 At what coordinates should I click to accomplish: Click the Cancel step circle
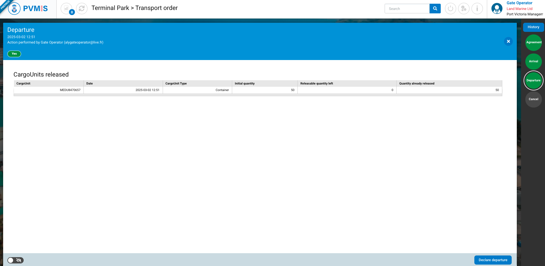(533, 99)
